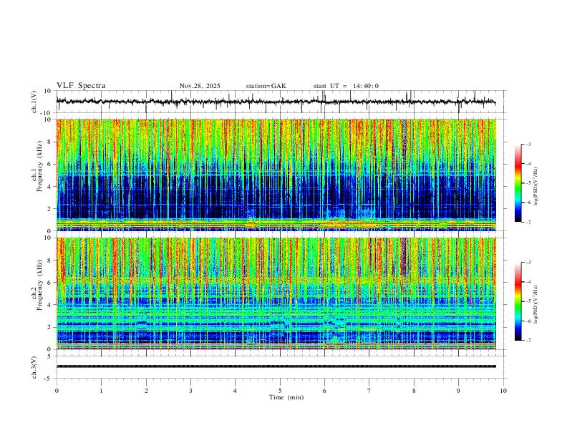Click the ch.2 "Frequency (kHz)" axis label
Screen dimensions: 567x438
tap(40, 284)
